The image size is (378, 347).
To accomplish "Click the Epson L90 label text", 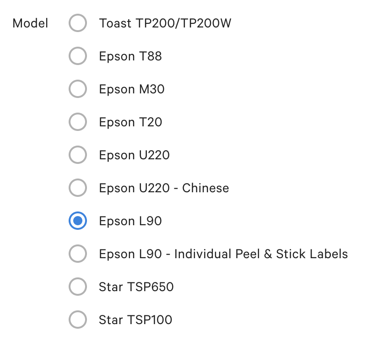I will [130, 221].
